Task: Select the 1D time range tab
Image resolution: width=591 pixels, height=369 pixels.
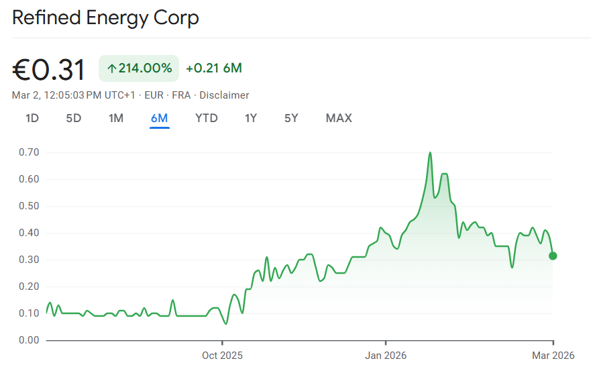Action: click(x=32, y=119)
